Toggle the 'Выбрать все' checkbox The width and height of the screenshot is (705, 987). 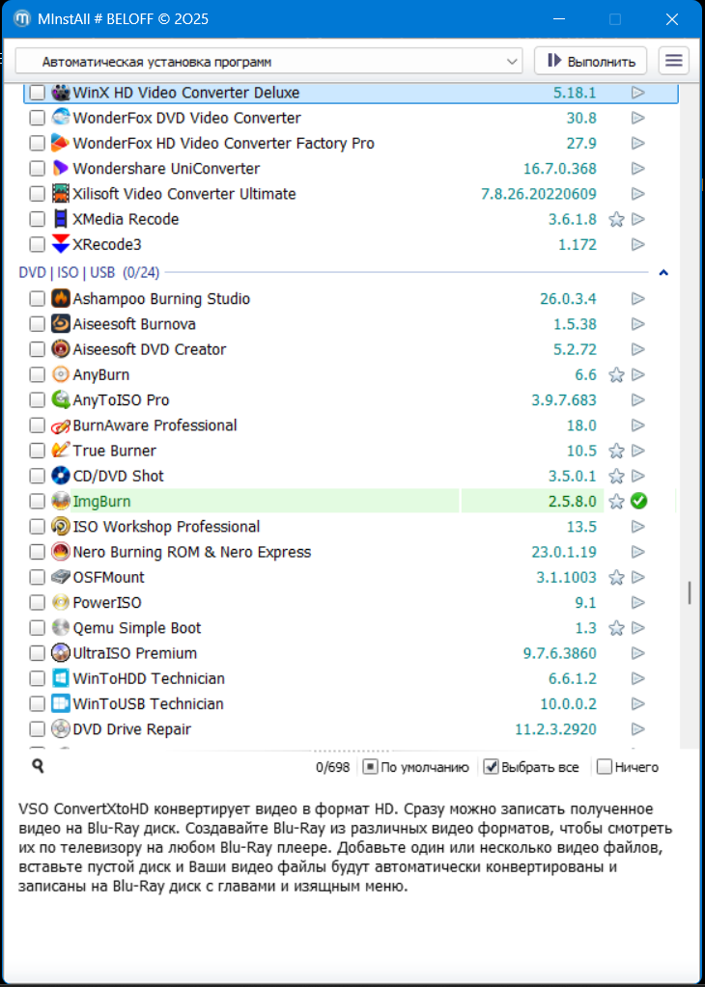491,768
